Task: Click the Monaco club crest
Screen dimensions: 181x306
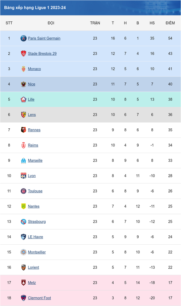Action: click(24, 69)
